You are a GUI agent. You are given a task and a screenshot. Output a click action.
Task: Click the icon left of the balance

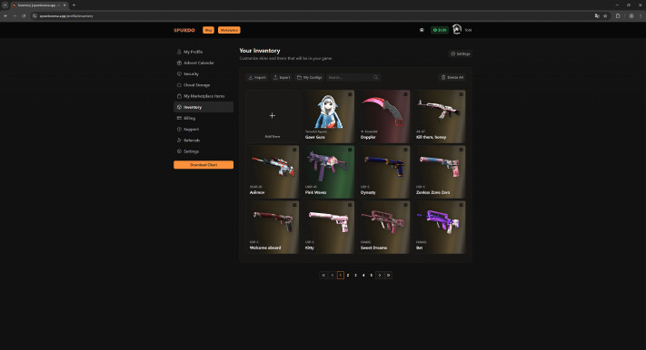(x=422, y=30)
